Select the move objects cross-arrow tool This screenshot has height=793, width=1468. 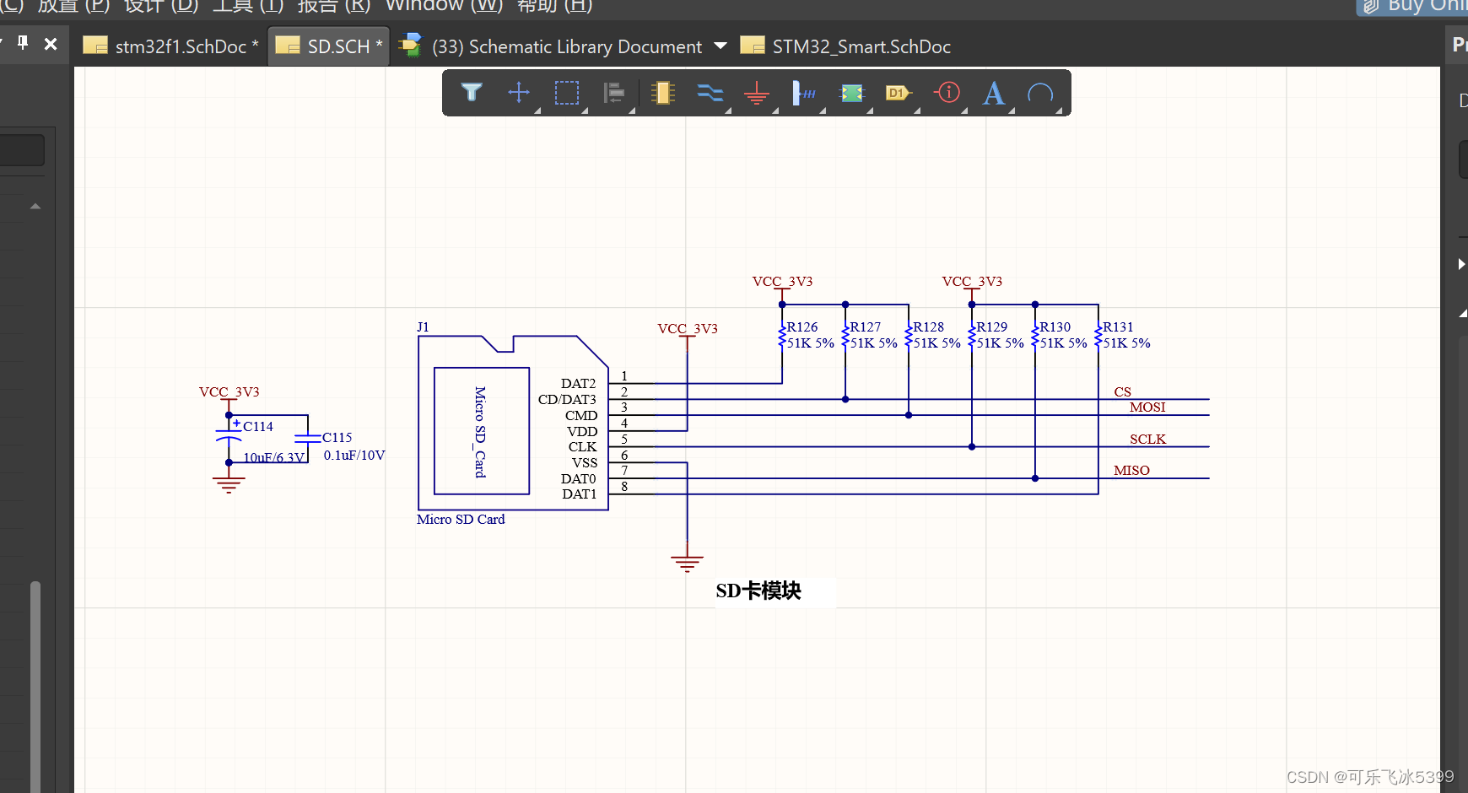coord(519,92)
